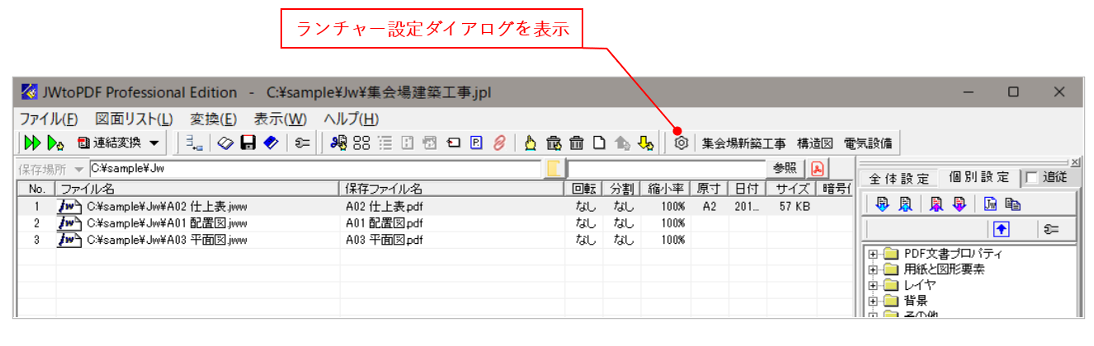Open the 変換(E) menu
1094x346 pixels.
coord(213,119)
